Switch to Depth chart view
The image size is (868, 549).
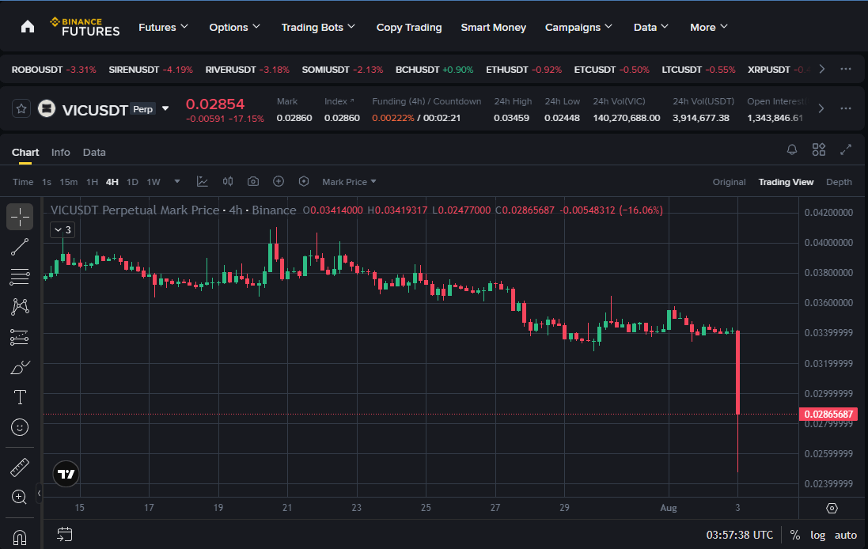[x=839, y=181]
